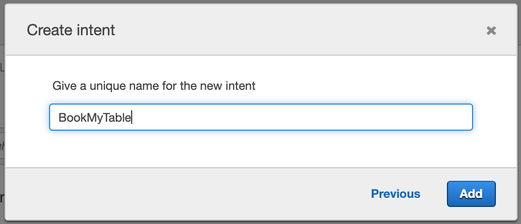Click the gray X in the dialog header
The width and height of the screenshot is (521, 224).
coord(491,31)
